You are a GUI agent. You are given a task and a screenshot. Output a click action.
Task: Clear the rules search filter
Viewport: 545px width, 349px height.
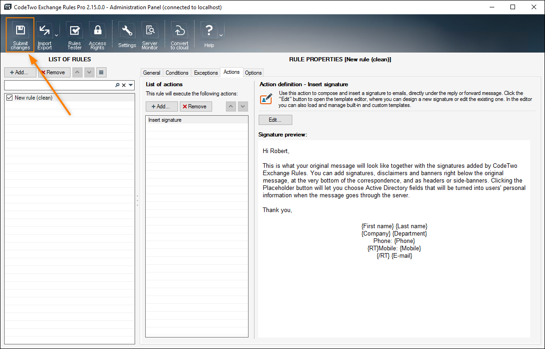coord(124,85)
